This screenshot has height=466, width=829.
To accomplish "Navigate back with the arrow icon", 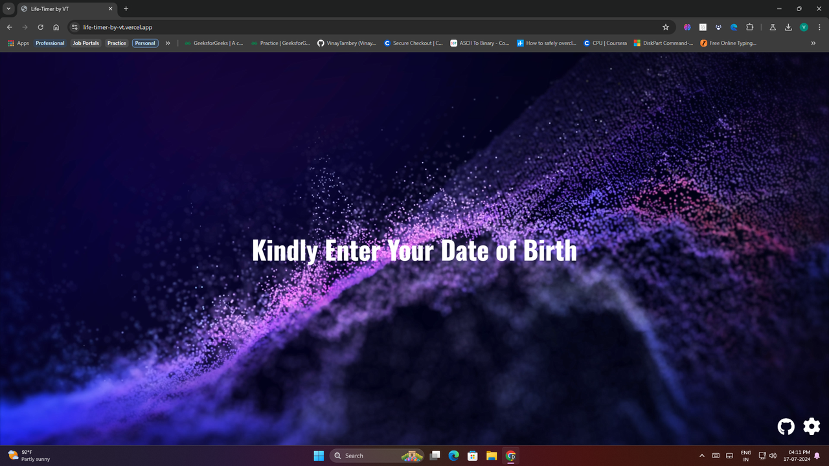I will tap(9, 27).
